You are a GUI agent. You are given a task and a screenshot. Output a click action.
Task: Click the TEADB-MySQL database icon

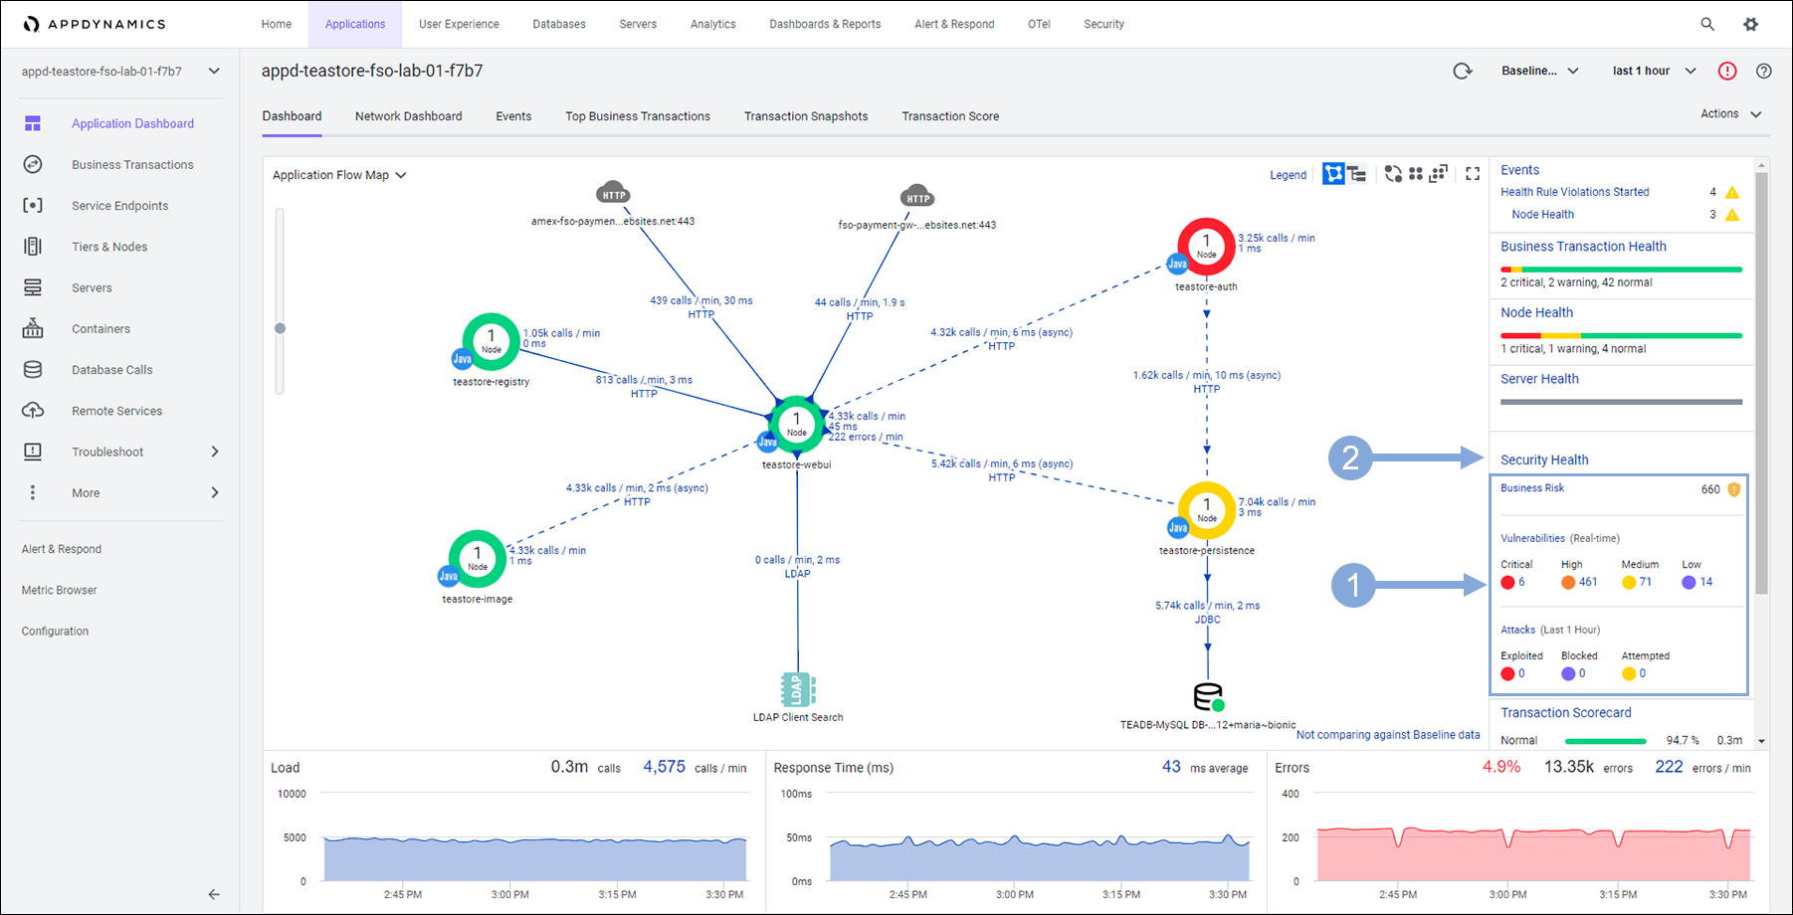(x=1208, y=696)
